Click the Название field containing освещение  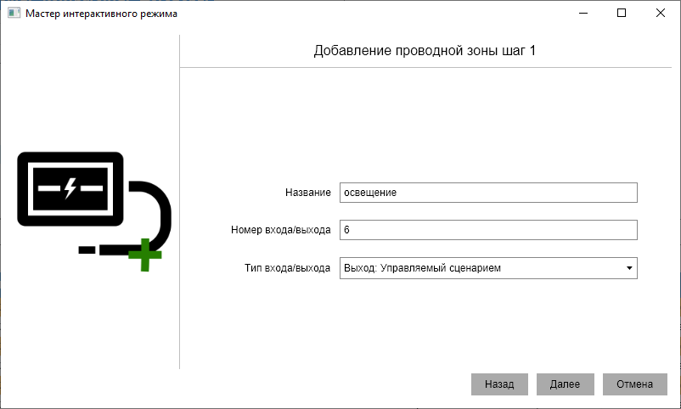coord(488,193)
